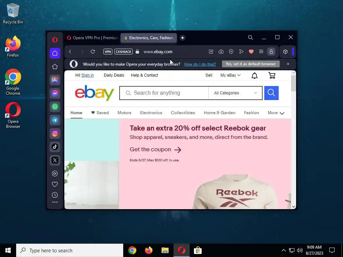Screen dimensions: 343x257
Task: Expand the All Categories dropdown
Action: pyautogui.click(x=235, y=93)
